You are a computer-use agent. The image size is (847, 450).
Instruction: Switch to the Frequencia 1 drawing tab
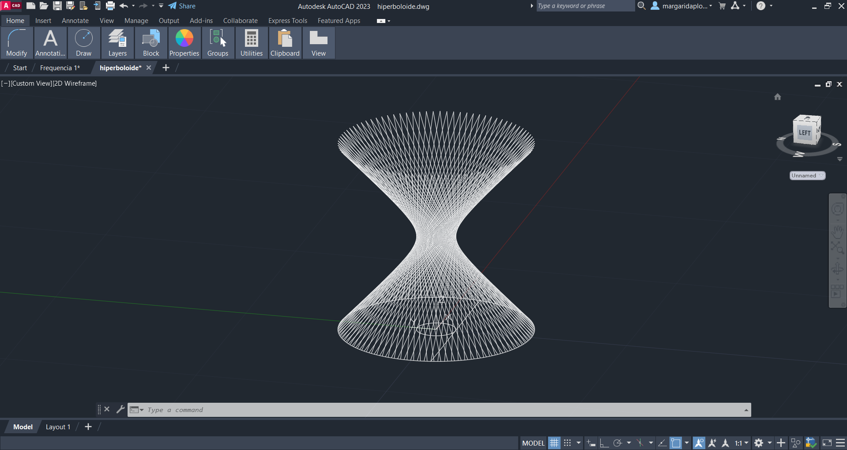point(60,68)
